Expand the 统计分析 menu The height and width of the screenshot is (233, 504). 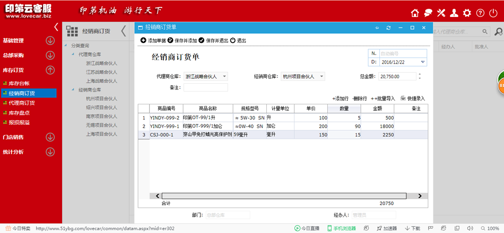point(50,152)
